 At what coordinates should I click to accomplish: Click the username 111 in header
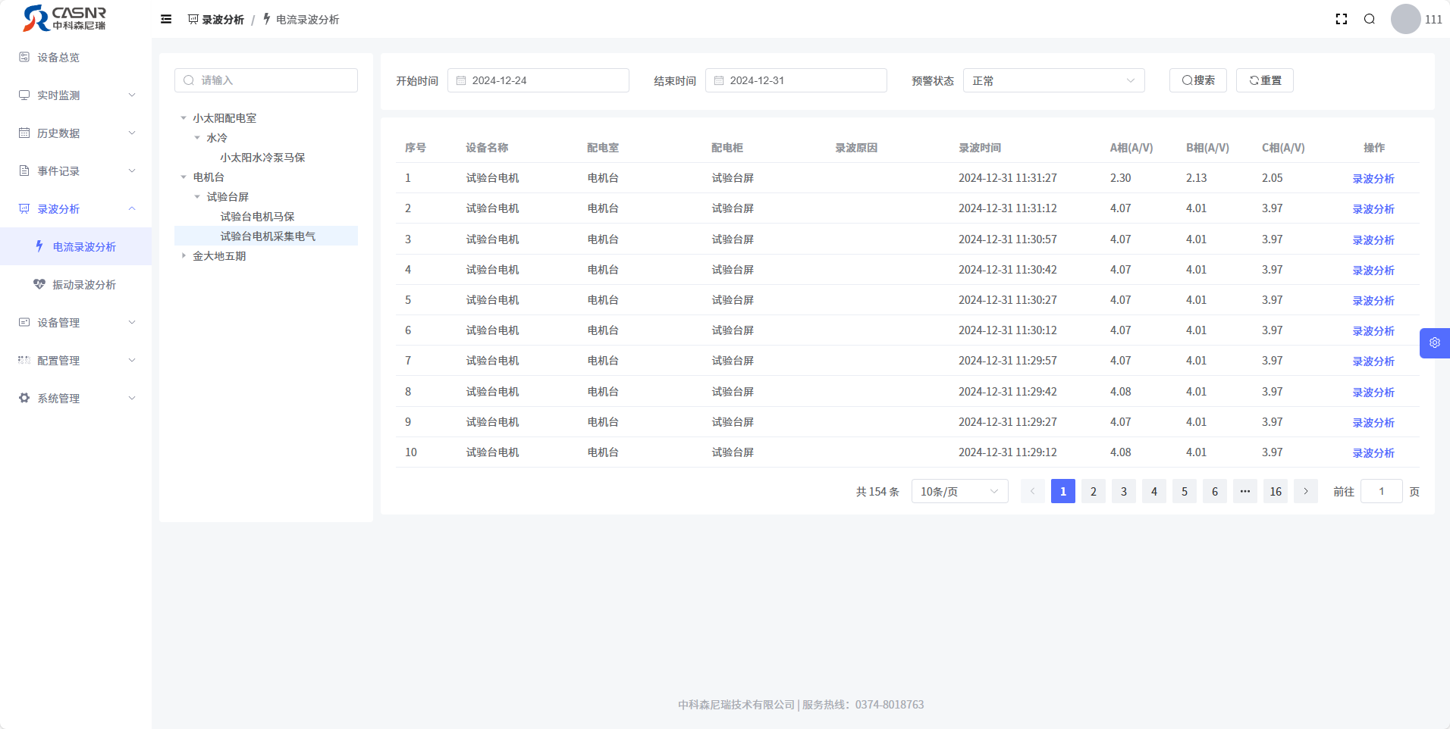pos(1433,19)
